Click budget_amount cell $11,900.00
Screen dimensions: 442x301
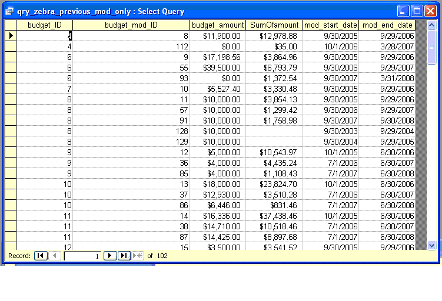tap(218, 36)
